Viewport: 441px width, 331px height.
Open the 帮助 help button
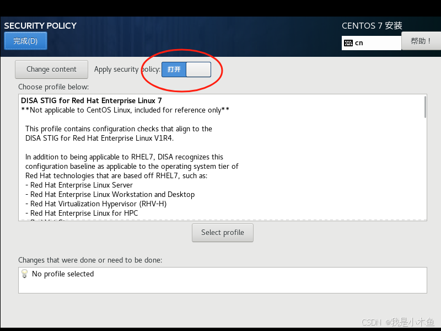[421, 41]
